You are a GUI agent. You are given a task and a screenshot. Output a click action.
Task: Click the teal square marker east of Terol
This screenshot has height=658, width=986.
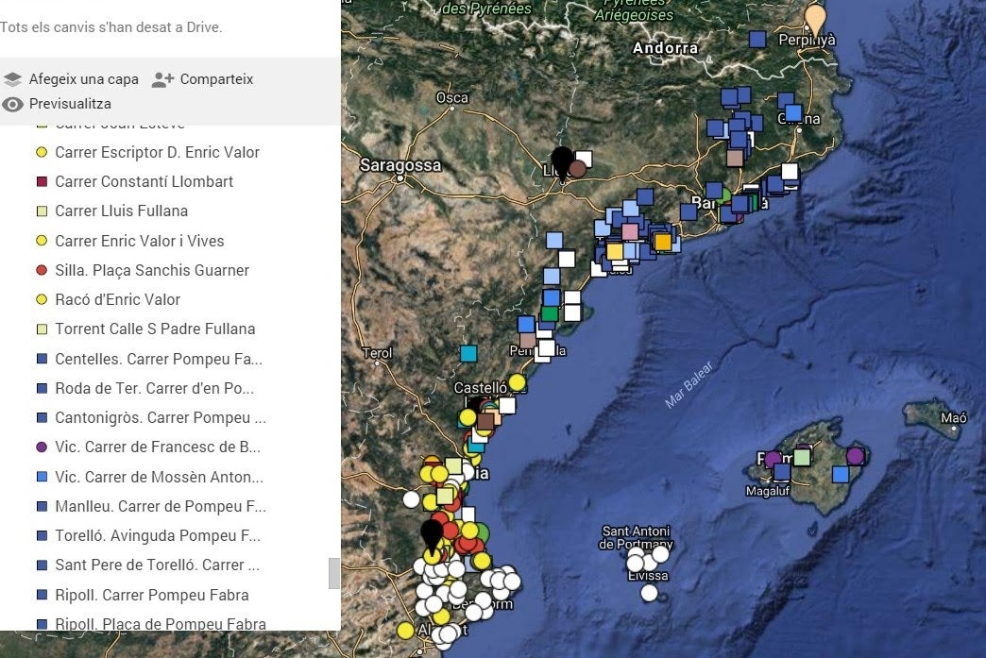[x=467, y=353]
